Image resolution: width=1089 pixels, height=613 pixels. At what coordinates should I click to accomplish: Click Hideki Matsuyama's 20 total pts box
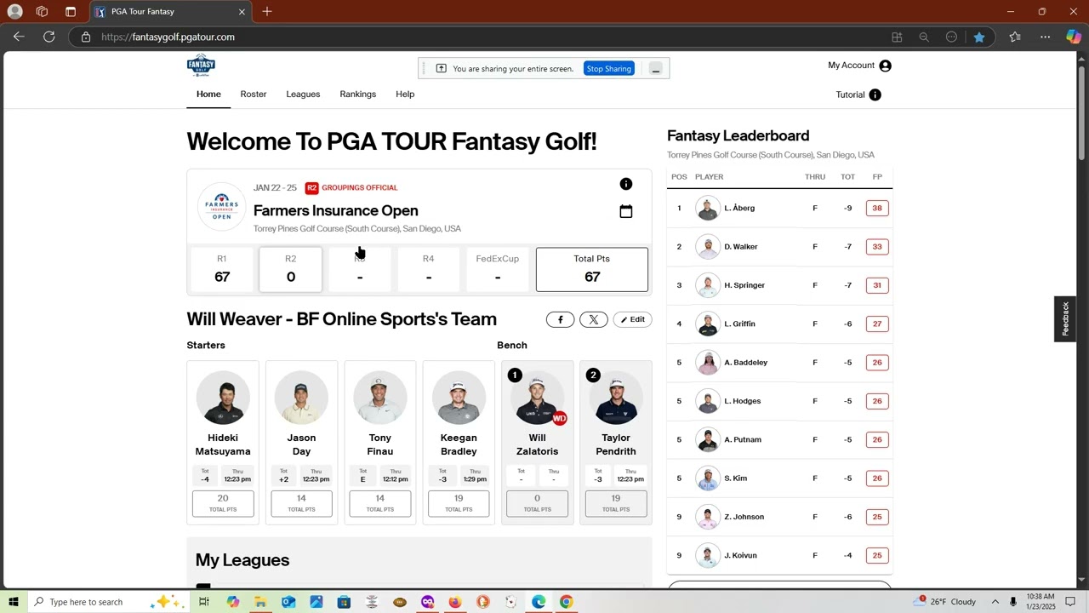[x=223, y=503]
